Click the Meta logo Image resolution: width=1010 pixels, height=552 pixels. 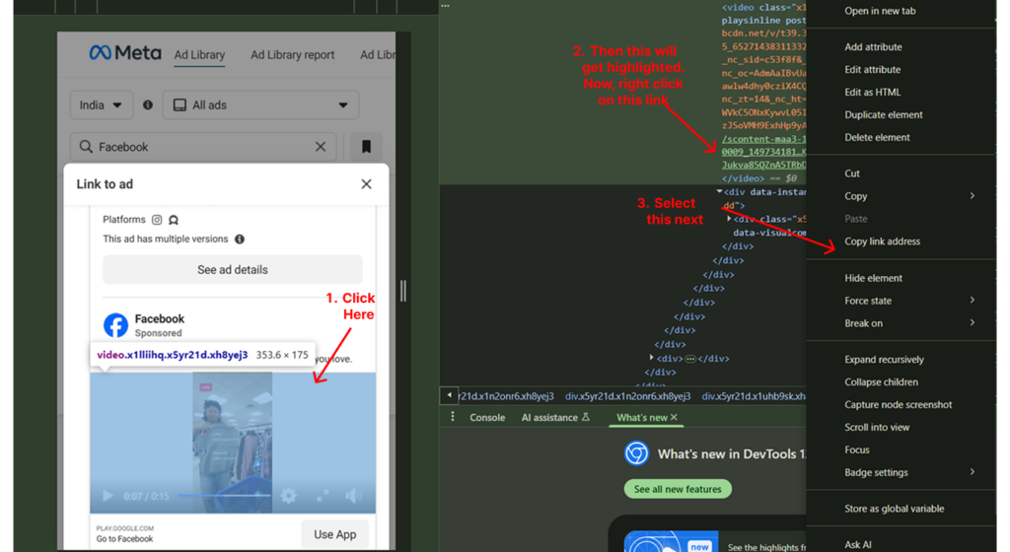coord(125,53)
